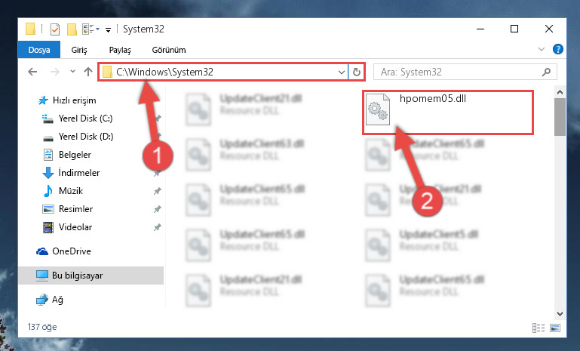The height and width of the screenshot is (351, 580).
Task: Click the Properties checkmark quick access icon
Action: pos(55,29)
